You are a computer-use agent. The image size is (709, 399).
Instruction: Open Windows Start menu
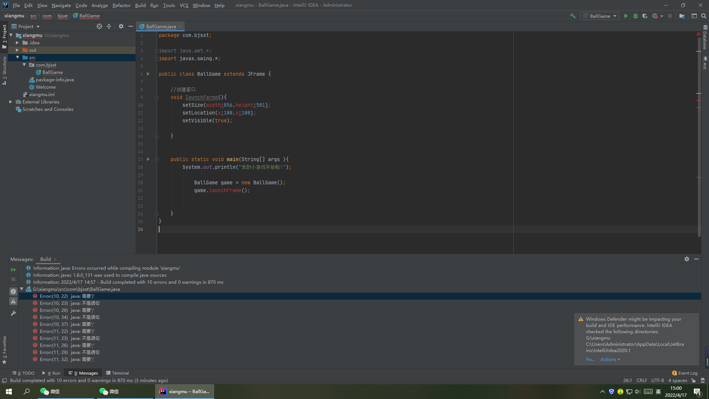[9, 392]
